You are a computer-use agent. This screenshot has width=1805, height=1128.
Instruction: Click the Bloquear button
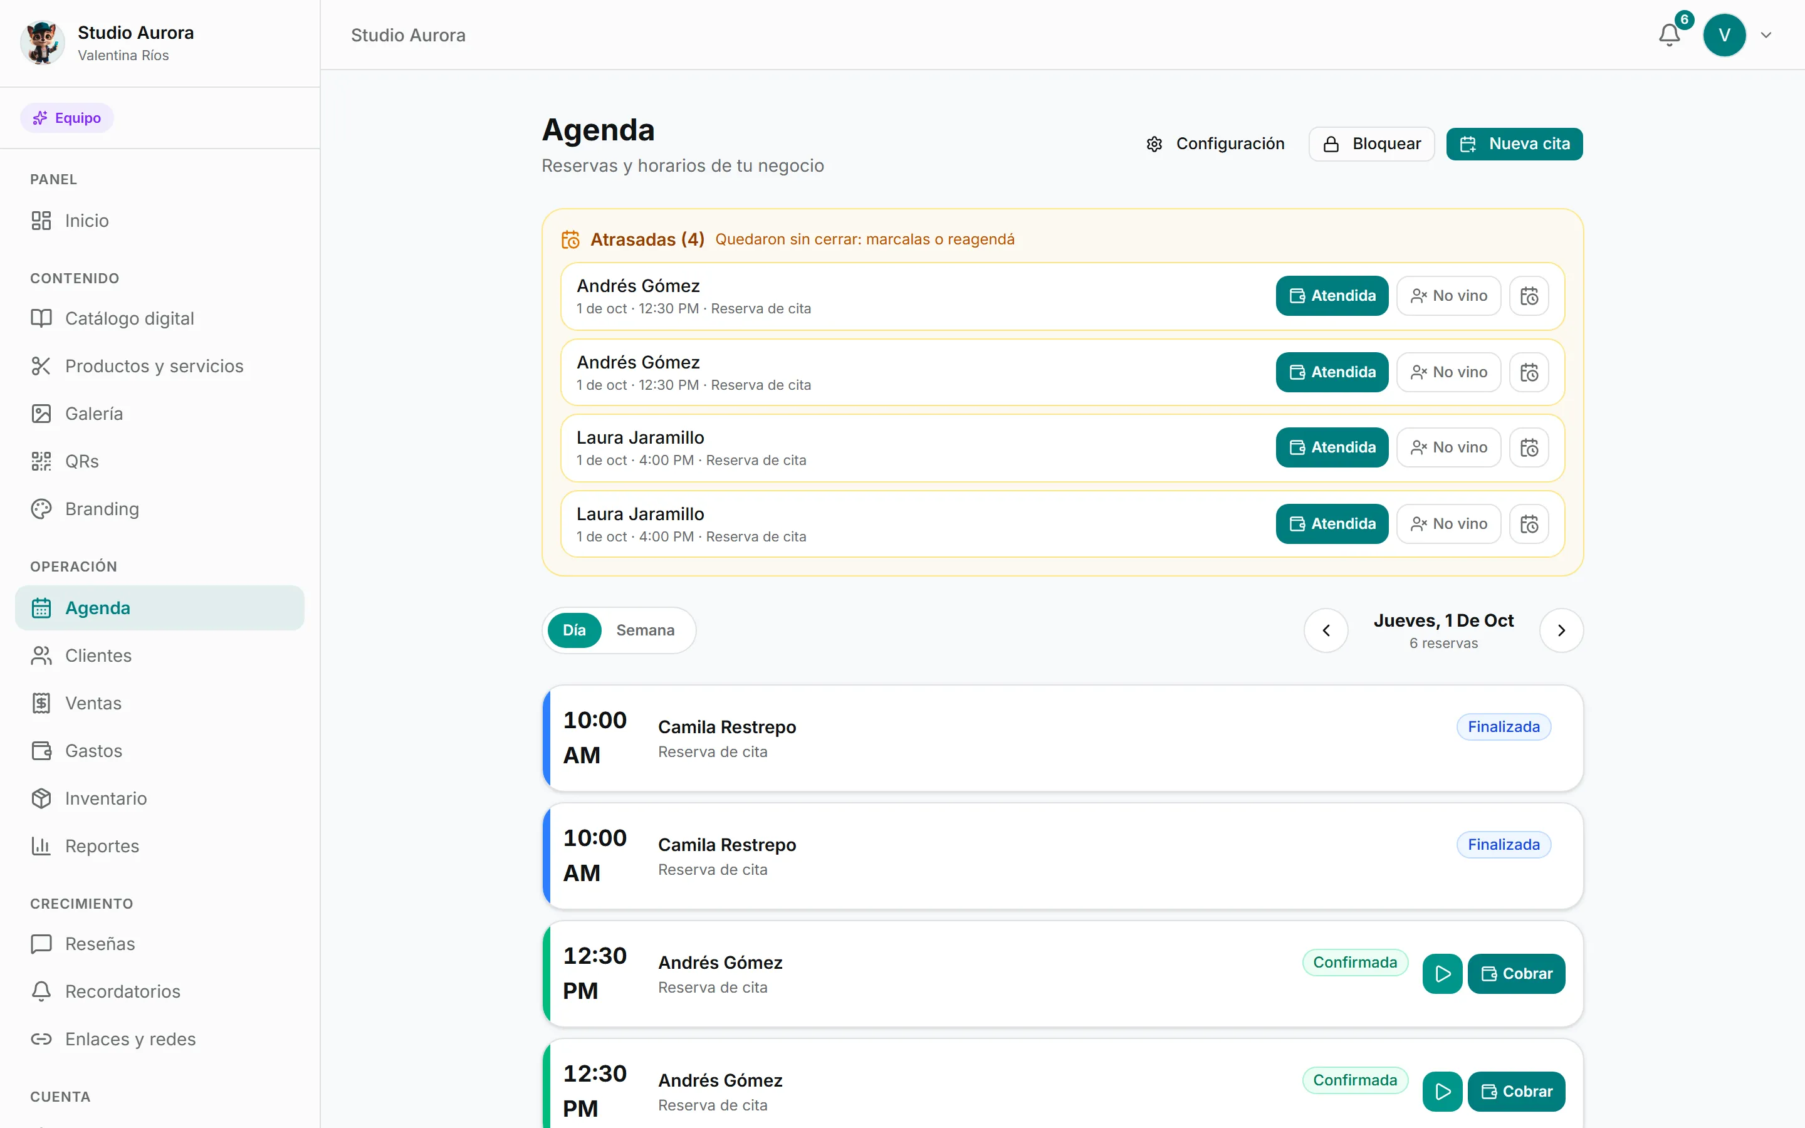(x=1372, y=144)
